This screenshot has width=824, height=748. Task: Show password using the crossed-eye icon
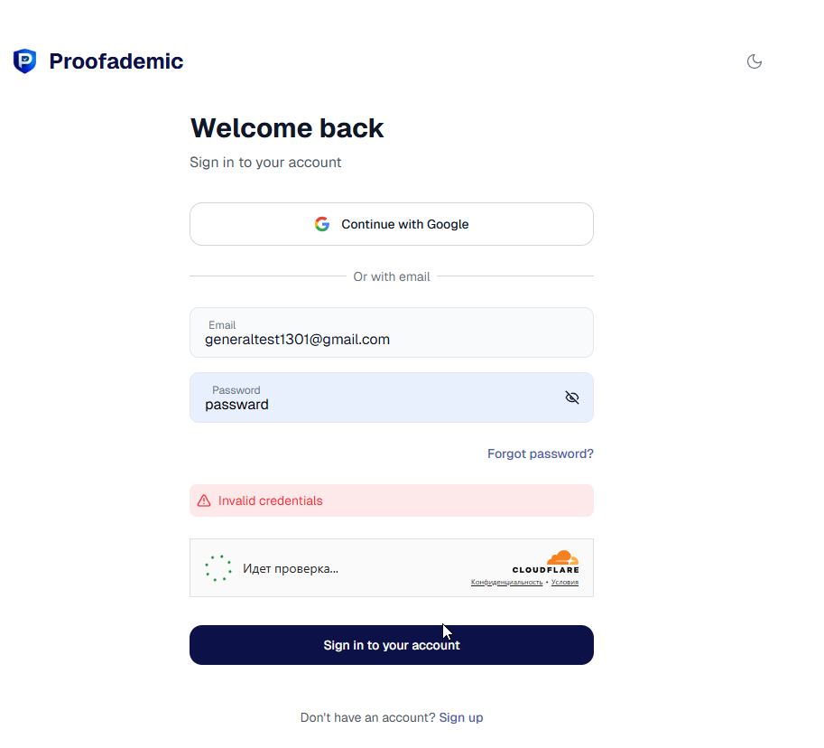coord(572,397)
